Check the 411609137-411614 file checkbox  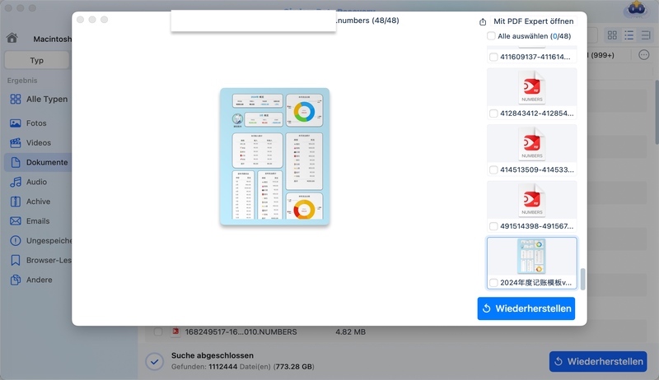point(493,57)
